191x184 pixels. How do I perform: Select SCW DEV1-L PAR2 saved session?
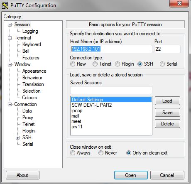point(111,105)
